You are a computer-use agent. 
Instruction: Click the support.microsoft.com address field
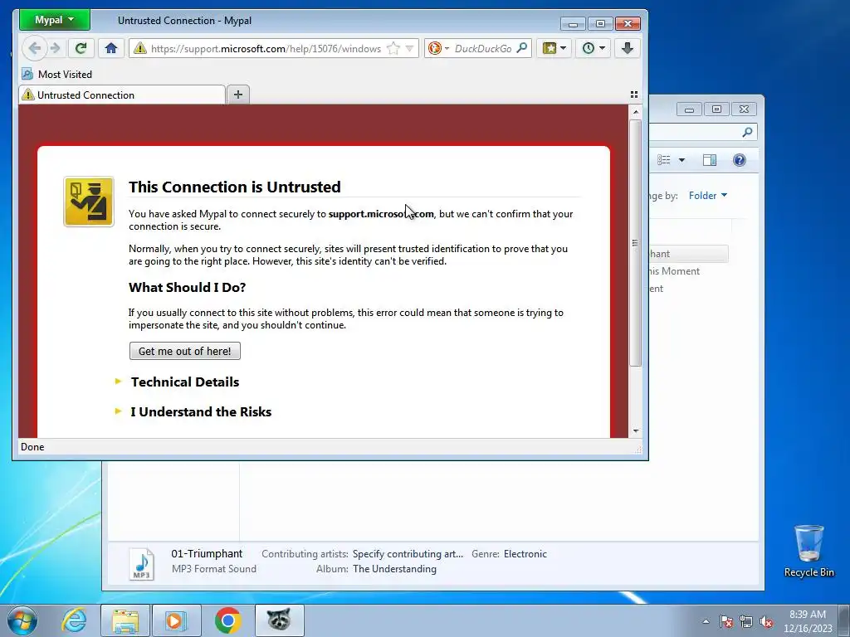click(x=266, y=49)
